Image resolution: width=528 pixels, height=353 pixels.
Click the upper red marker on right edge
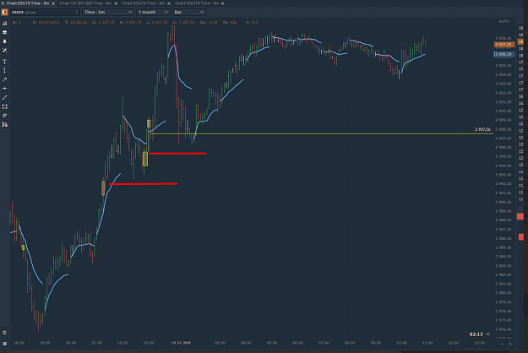pyautogui.click(x=520, y=216)
